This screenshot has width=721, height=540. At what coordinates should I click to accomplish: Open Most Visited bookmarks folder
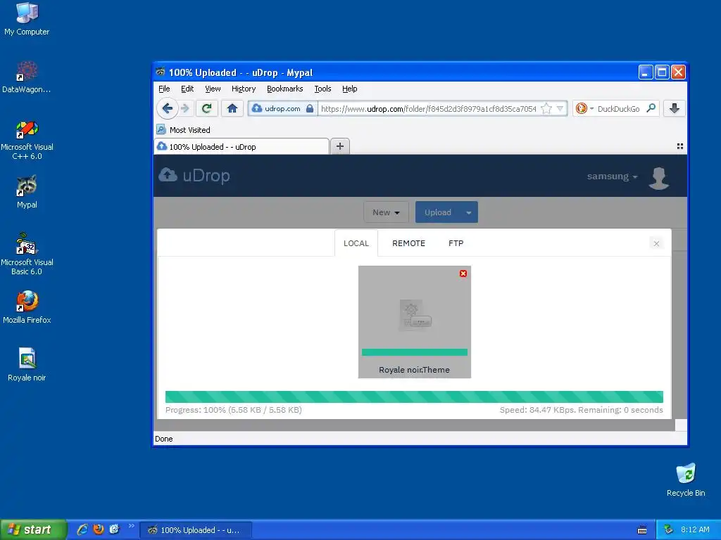pyautogui.click(x=184, y=130)
